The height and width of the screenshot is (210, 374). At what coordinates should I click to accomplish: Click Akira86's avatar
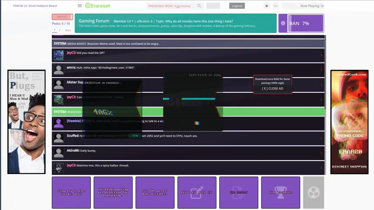(x=59, y=153)
